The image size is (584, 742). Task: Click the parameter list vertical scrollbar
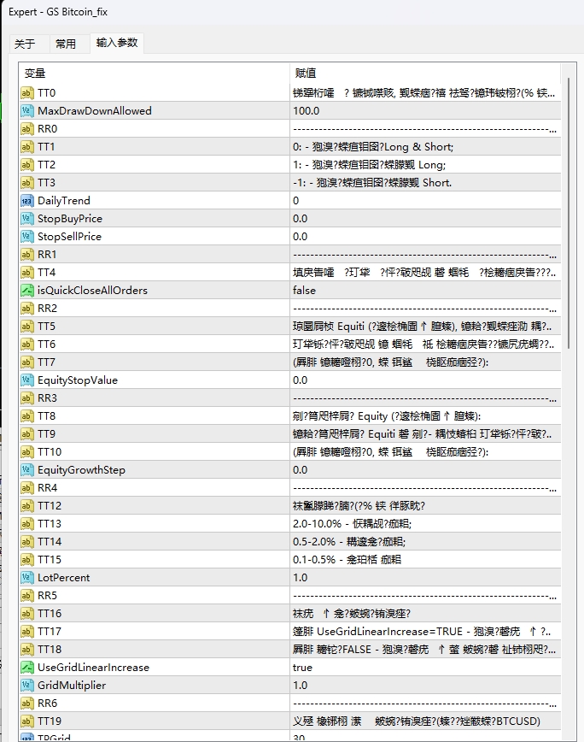point(569,213)
